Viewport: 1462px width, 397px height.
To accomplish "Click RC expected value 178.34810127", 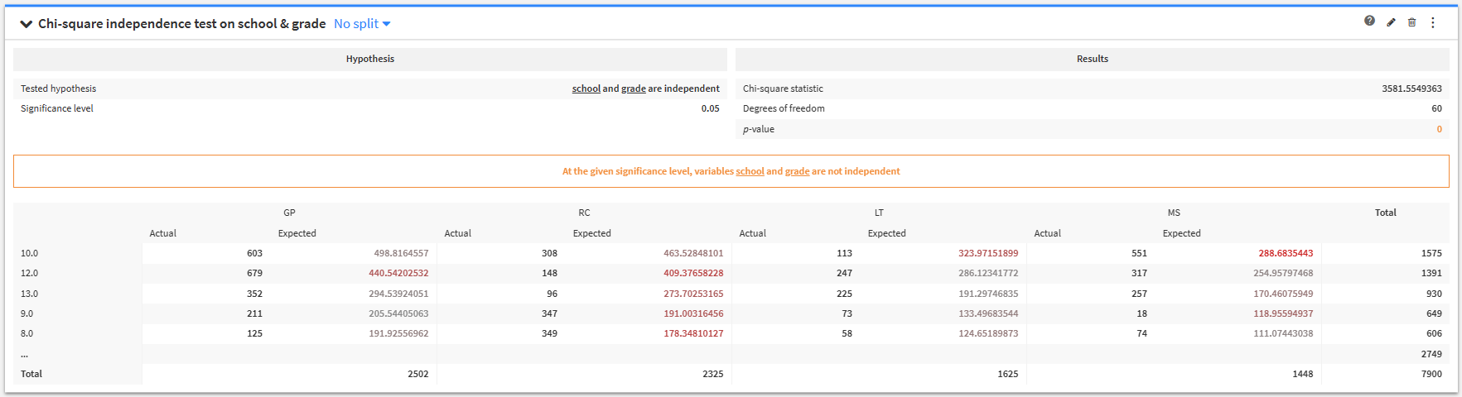I will (x=693, y=333).
